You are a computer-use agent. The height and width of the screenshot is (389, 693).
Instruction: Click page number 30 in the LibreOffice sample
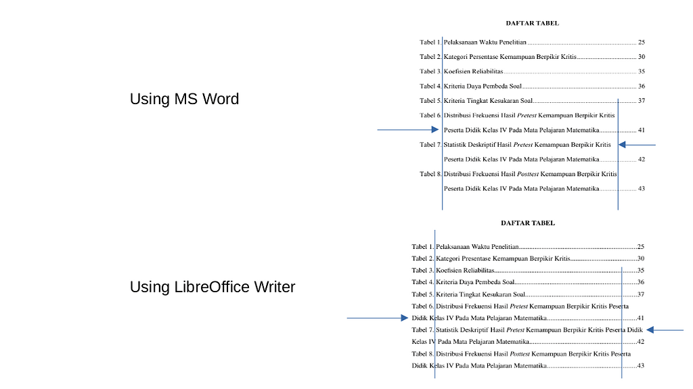point(641,258)
